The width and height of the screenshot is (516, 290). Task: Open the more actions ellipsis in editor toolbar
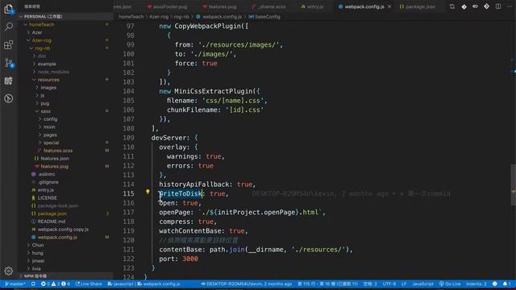[x=510, y=6]
